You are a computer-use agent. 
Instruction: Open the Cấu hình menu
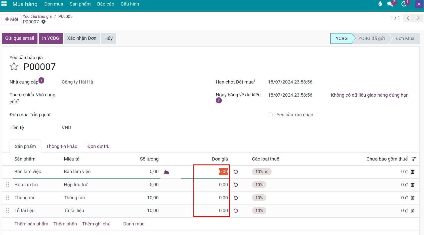click(x=130, y=4)
